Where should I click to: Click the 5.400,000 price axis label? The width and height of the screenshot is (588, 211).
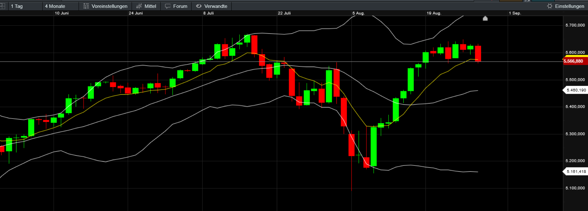coord(575,107)
